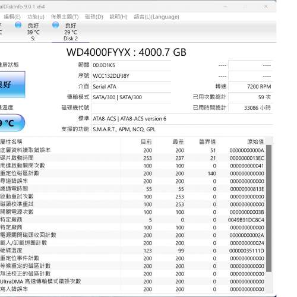Select the 啟動重試次數 attribute row
This screenshot has height=297, width=297.
point(132,197)
